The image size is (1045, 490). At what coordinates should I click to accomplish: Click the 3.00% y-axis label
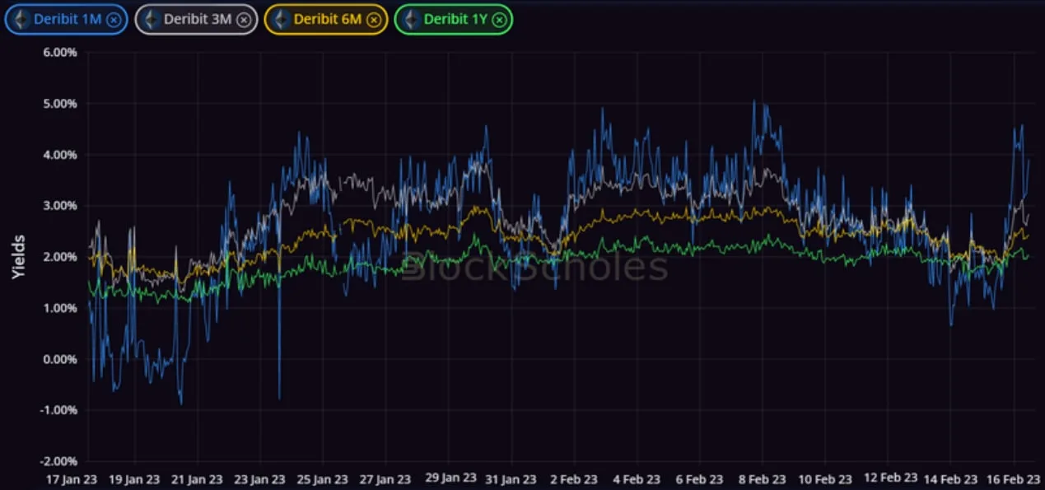pos(59,206)
